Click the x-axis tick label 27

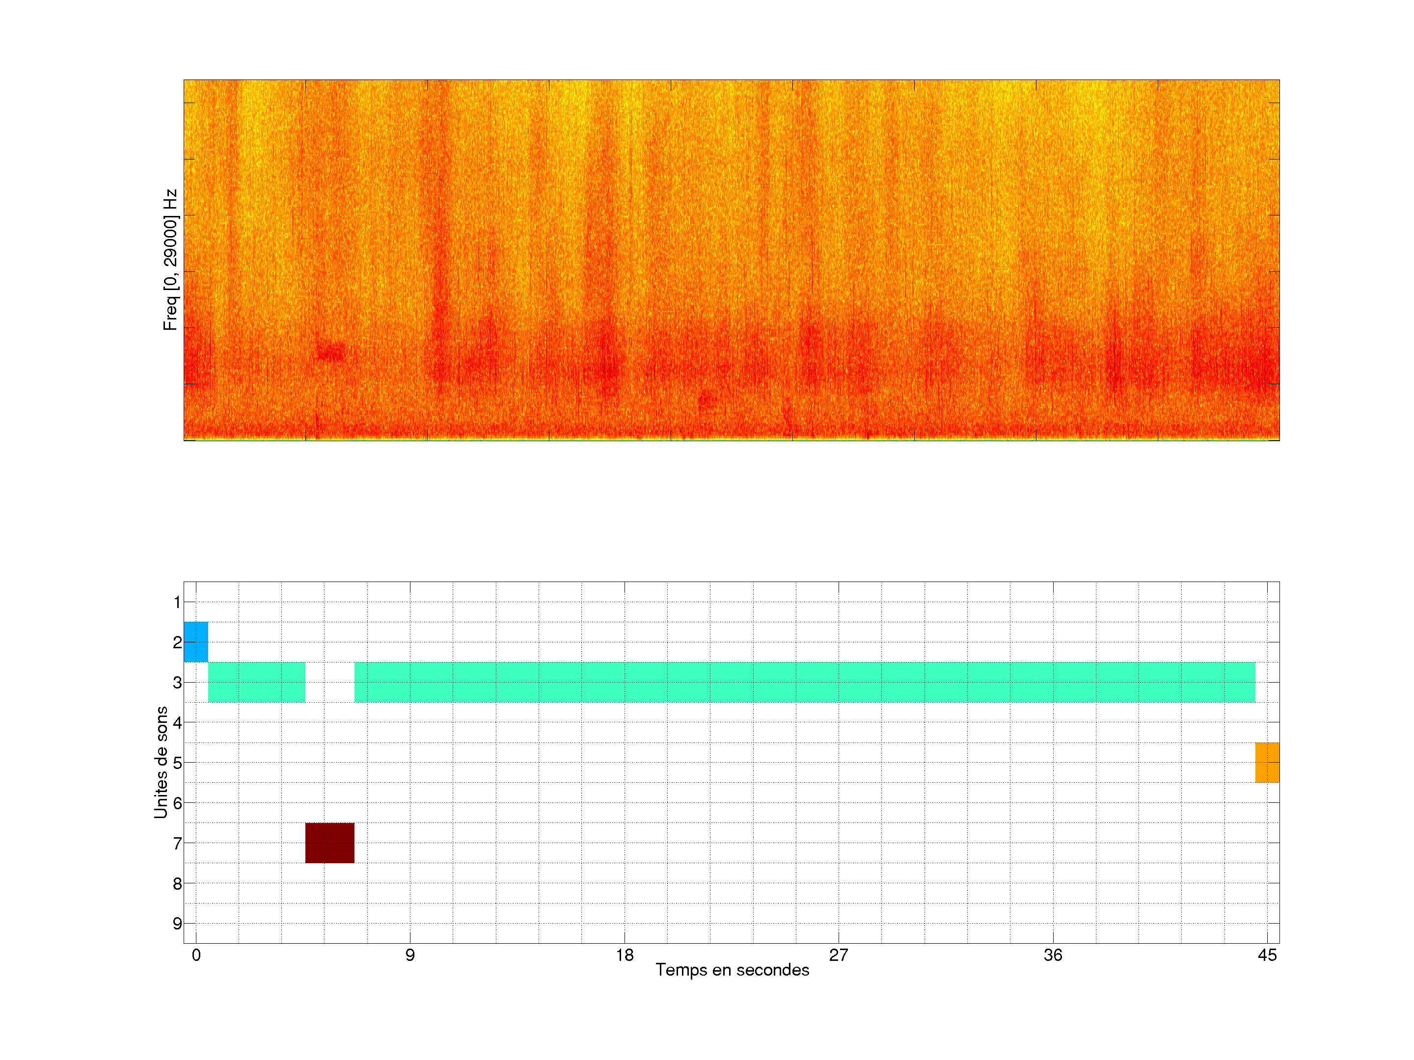(x=838, y=955)
